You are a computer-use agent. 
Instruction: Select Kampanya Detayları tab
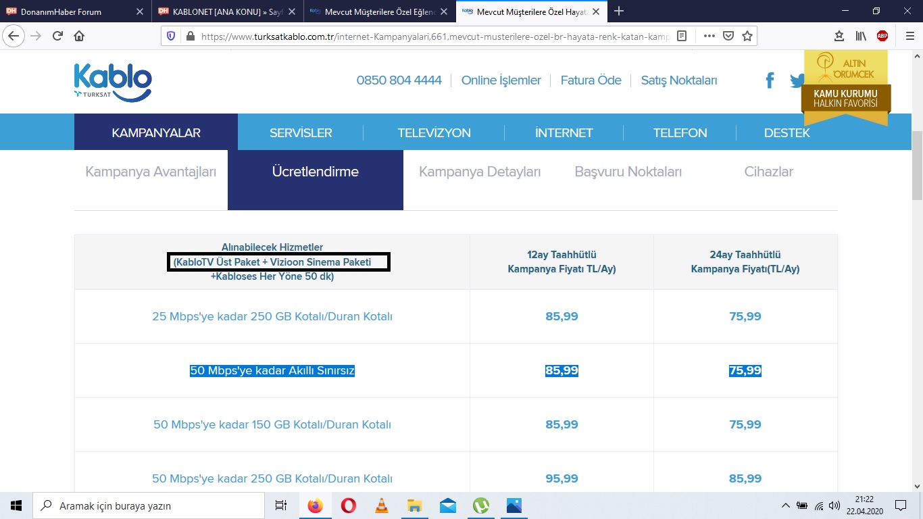[x=480, y=172]
